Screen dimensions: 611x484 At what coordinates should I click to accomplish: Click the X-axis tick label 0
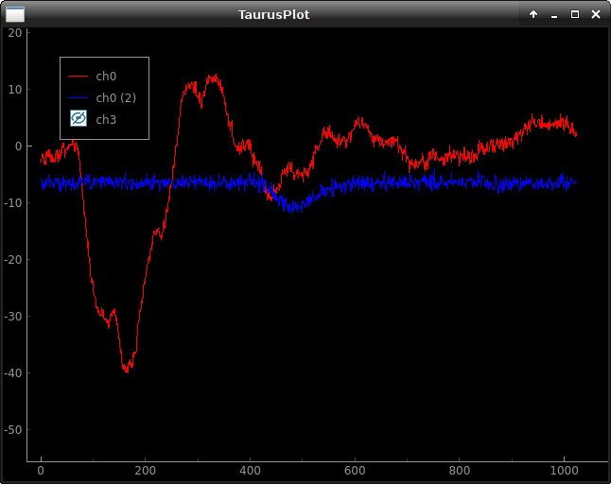coord(41,470)
